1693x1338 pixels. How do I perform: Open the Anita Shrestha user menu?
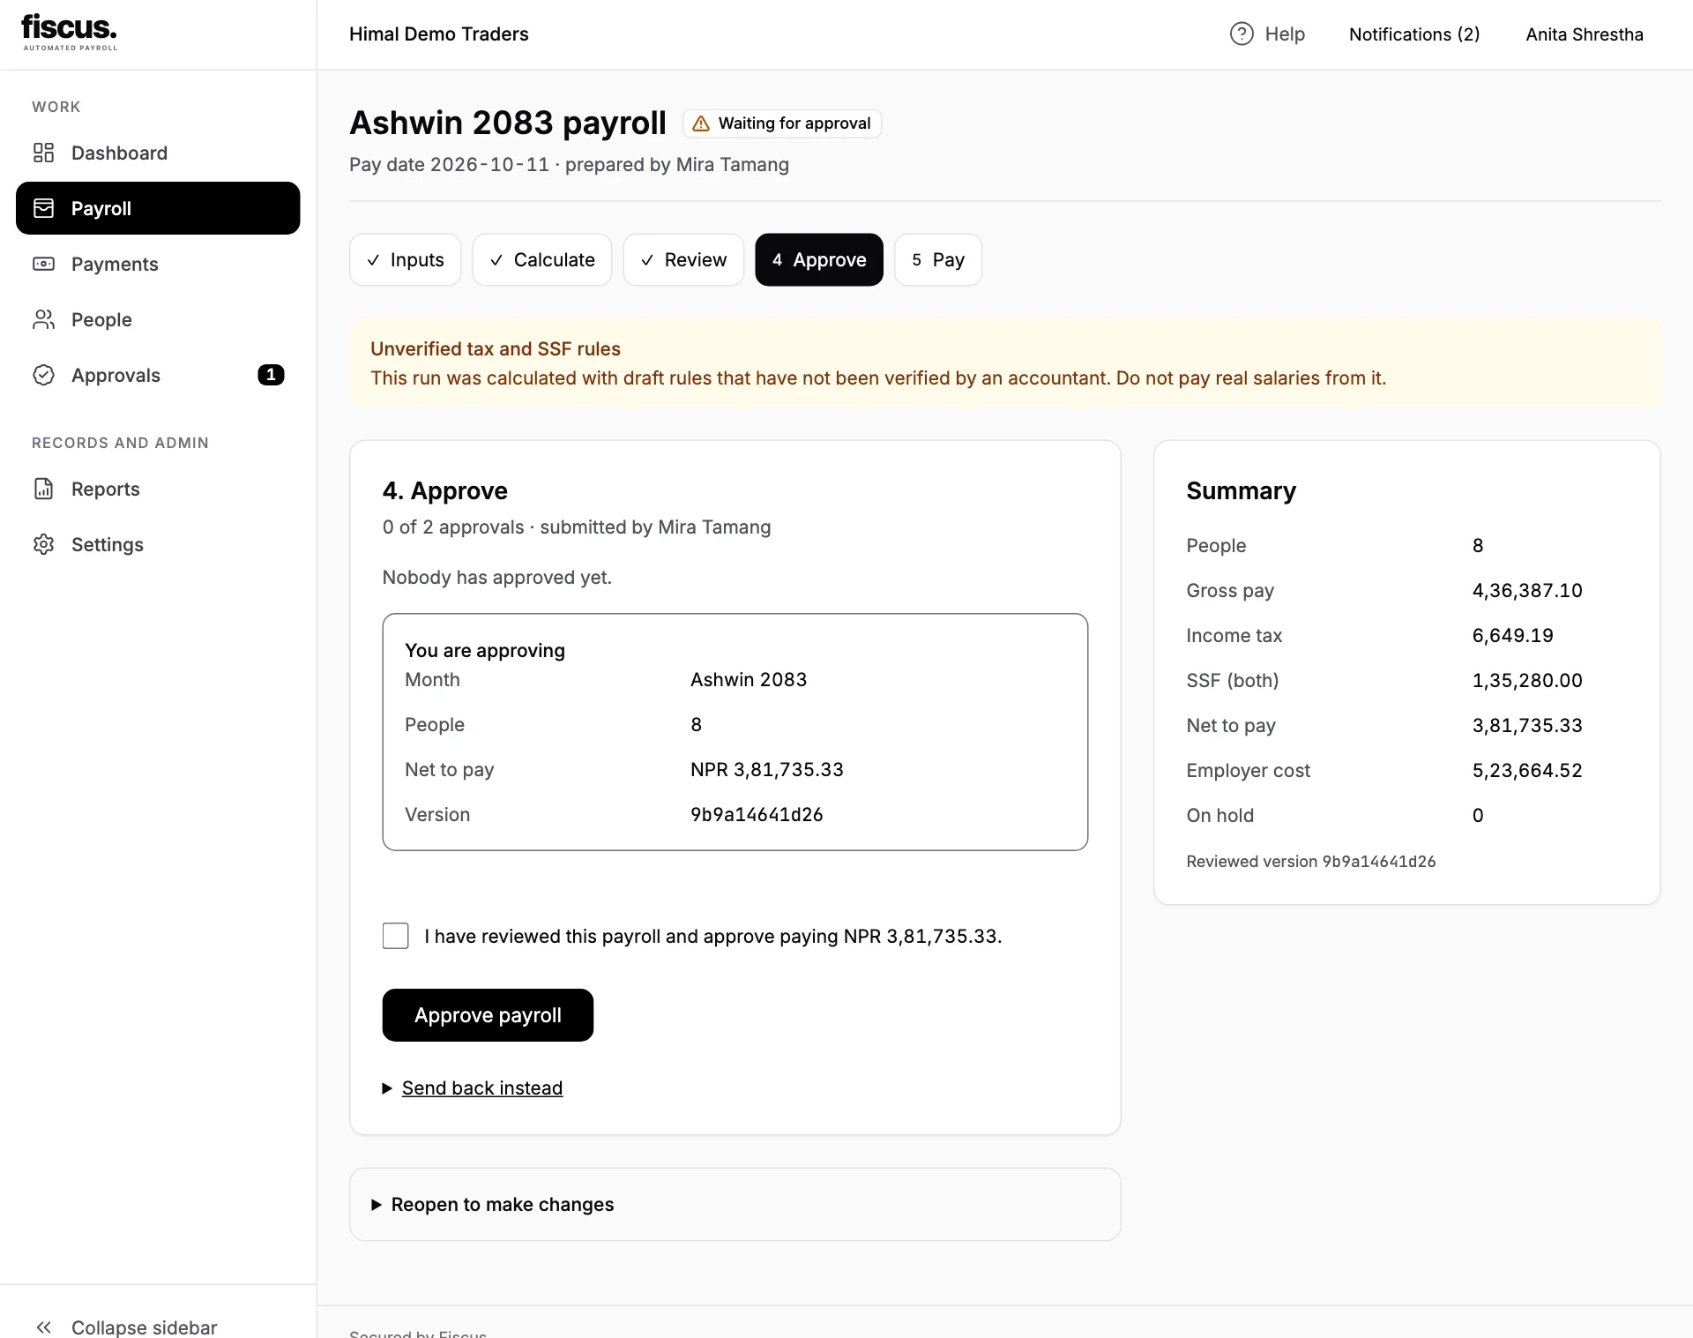(1585, 34)
